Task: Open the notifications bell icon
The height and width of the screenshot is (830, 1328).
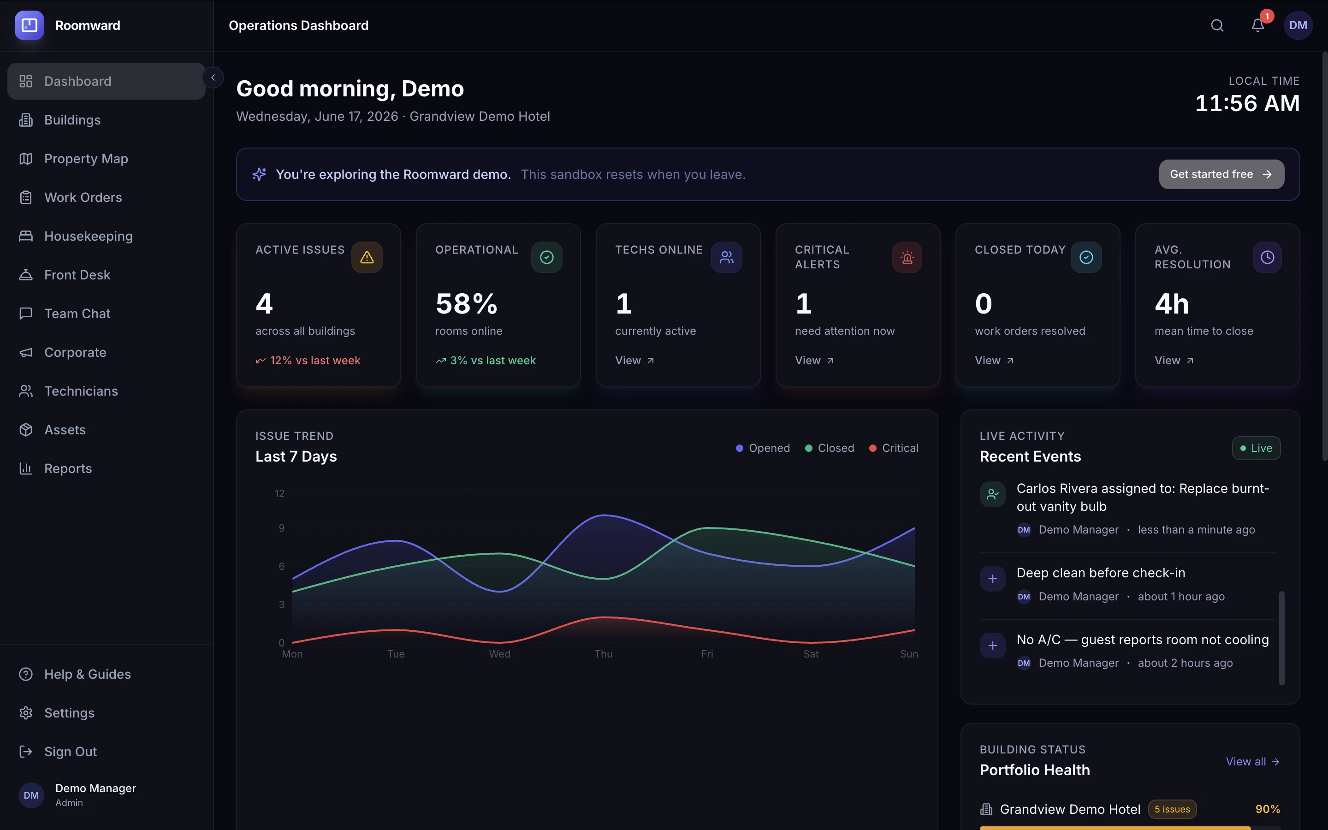Action: coord(1258,25)
